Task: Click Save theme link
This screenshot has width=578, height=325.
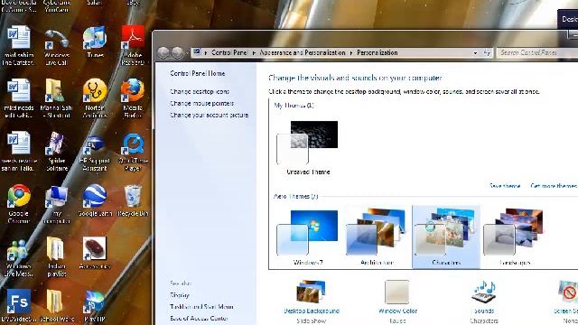Action: (505, 186)
